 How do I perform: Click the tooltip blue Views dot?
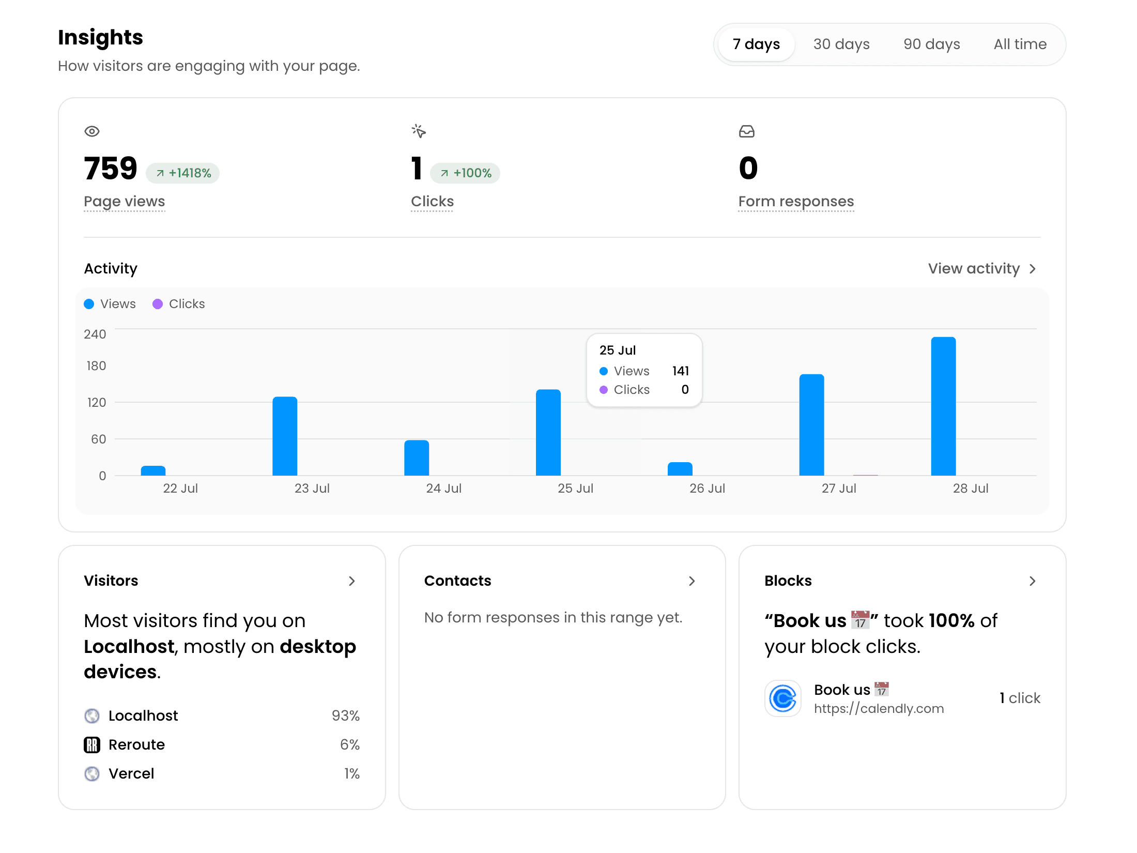tap(604, 371)
